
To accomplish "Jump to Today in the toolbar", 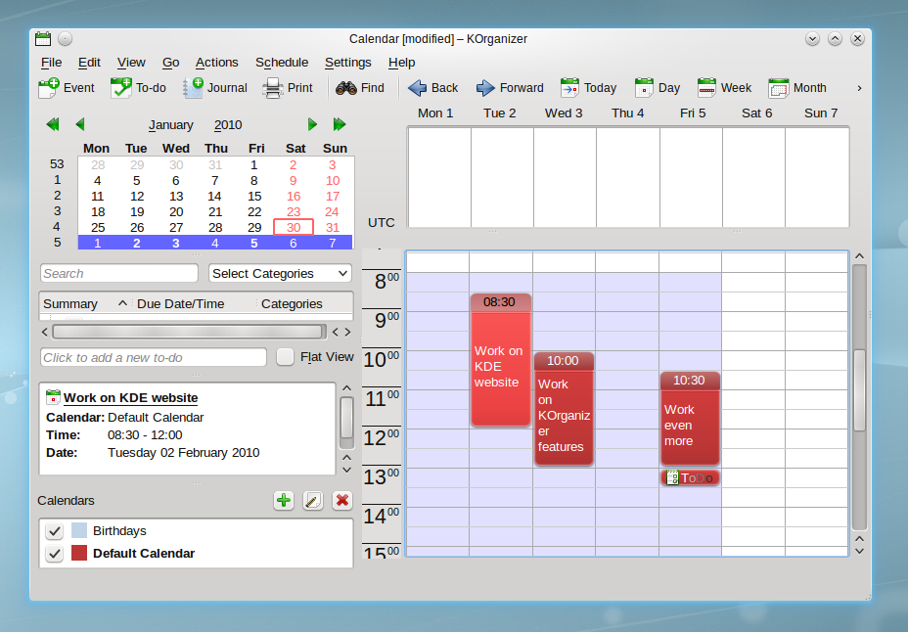I will (x=588, y=88).
